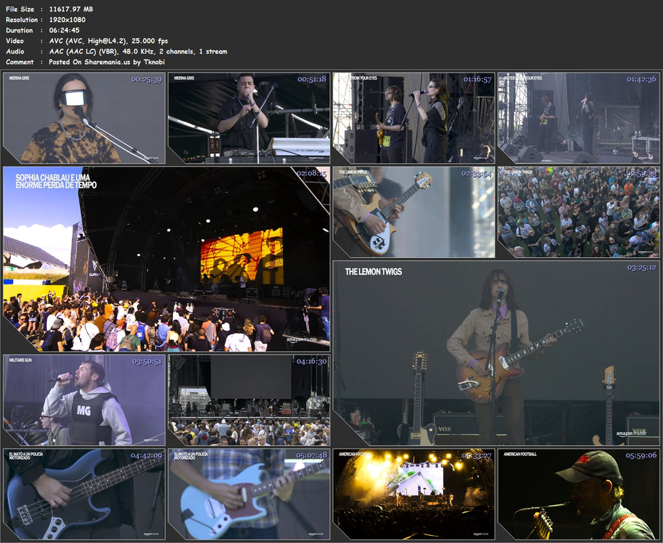The width and height of the screenshot is (663, 543).
Task: Click the Video codec info line
Action: pyautogui.click(x=109, y=41)
